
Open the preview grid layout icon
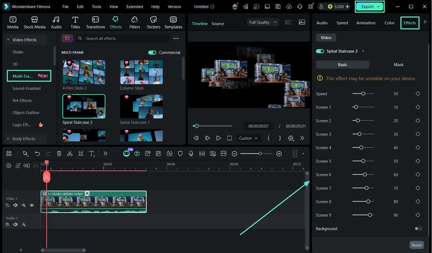(x=288, y=22)
